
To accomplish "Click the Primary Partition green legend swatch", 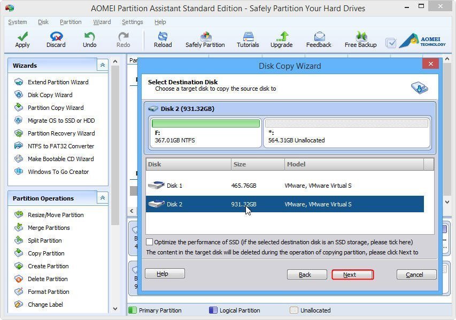I will 133,310.
